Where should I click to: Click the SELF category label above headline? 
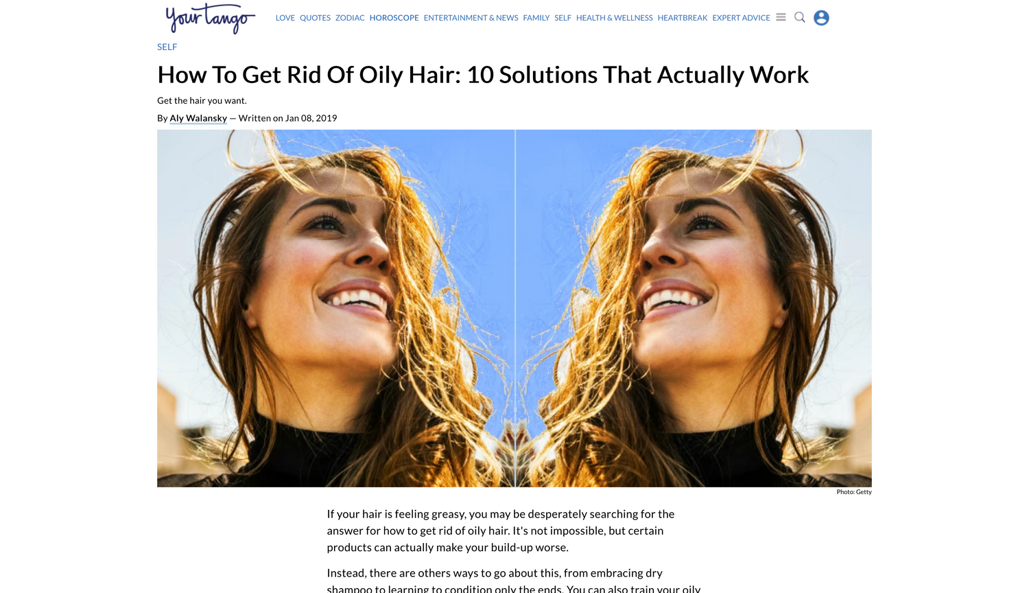pos(167,47)
